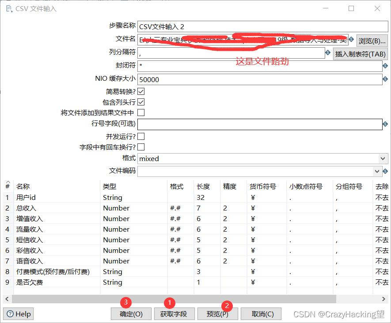
Task: Click the table horizontal scrollbar thumb
Action: tap(174, 299)
